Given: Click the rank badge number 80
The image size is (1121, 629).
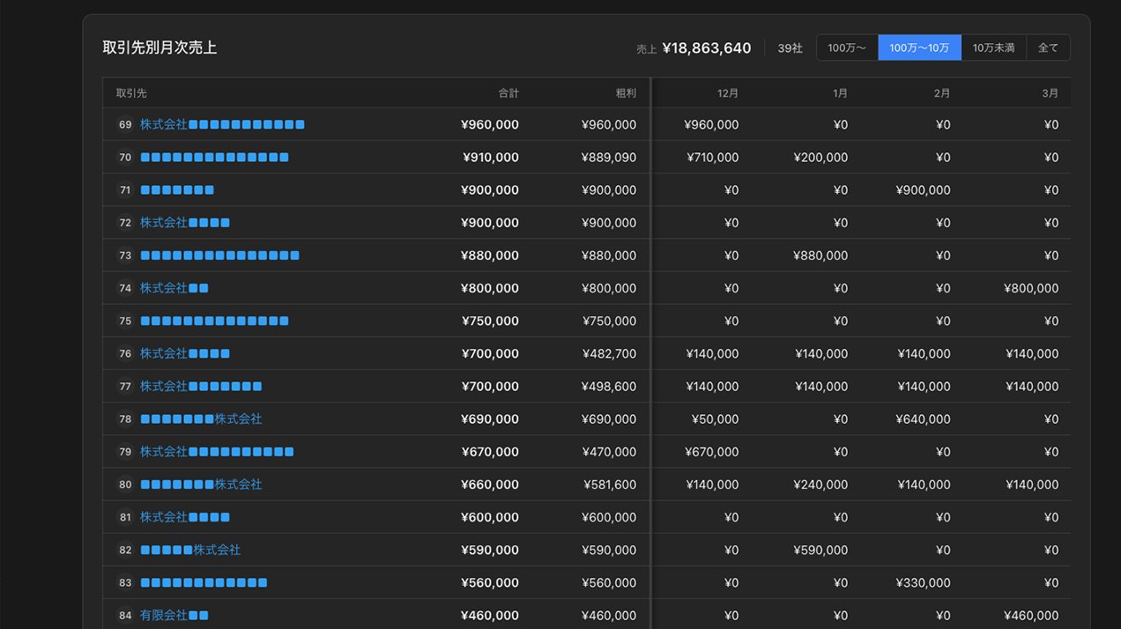Looking at the screenshot, I should [x=125, y=485].
